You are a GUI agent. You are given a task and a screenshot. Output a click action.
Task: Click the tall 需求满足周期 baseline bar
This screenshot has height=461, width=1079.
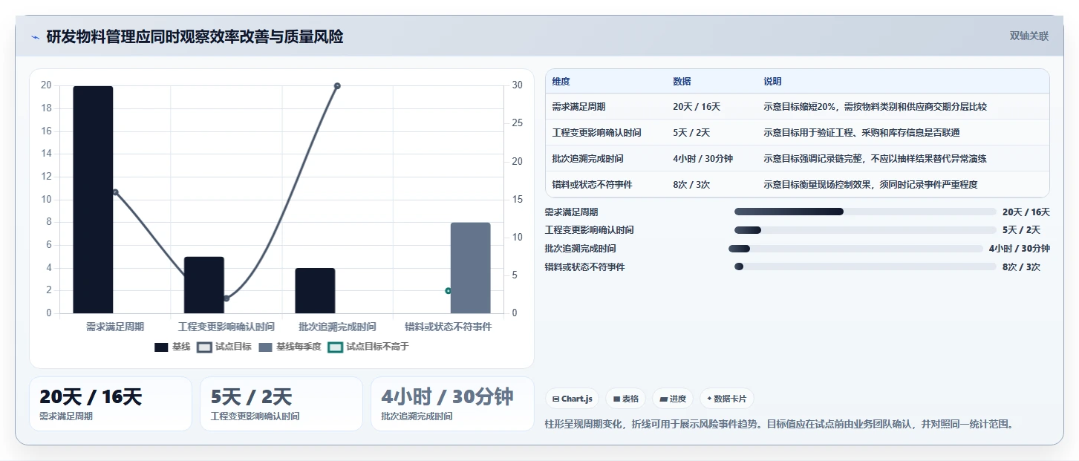tap(93, 200)
